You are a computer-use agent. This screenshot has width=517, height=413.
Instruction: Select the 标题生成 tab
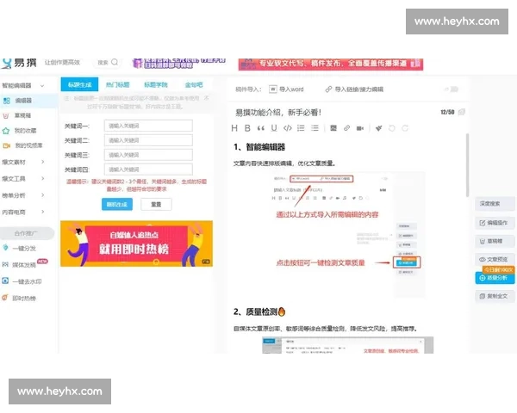pos(79,84)
